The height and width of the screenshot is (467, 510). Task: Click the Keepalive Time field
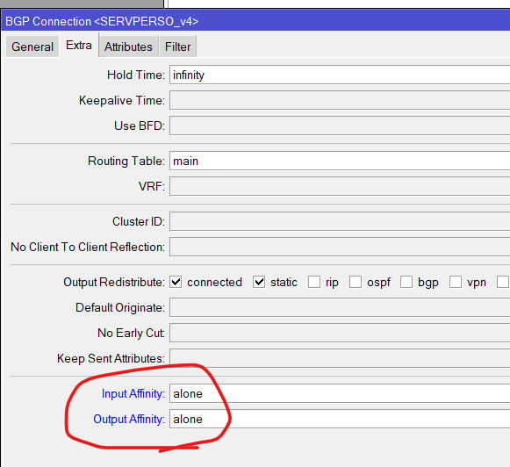tap(340, 100)
